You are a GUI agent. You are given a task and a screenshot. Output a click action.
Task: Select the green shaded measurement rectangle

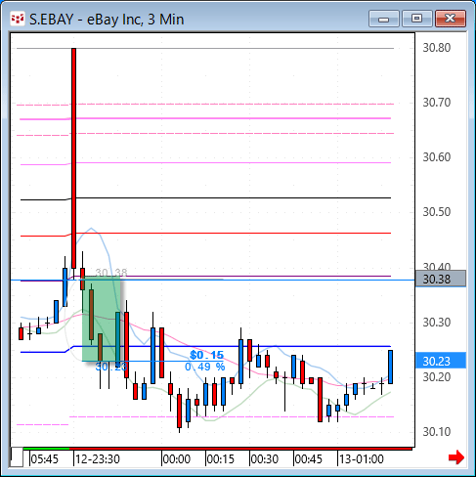(x=102, y=319)
